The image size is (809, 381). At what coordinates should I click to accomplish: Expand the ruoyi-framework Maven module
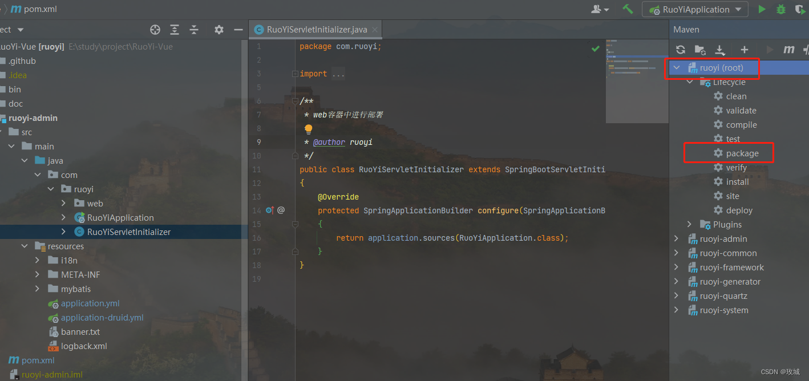(677, 267)
